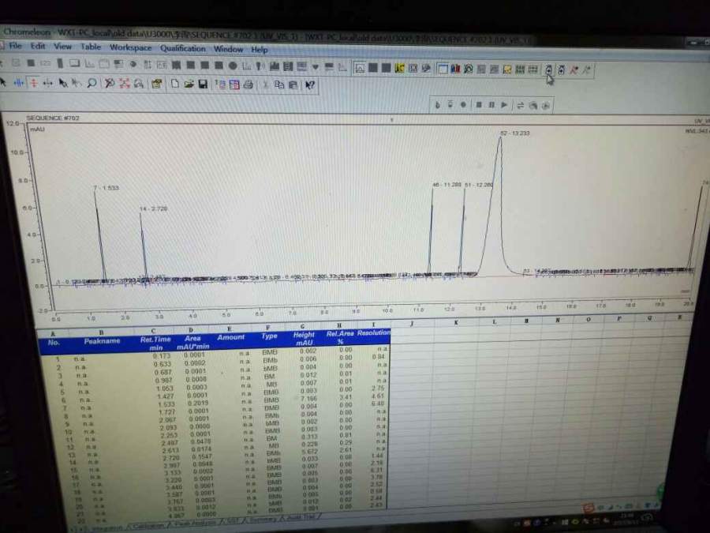
Task: Click the open folder icon
Action: (189, 84)
